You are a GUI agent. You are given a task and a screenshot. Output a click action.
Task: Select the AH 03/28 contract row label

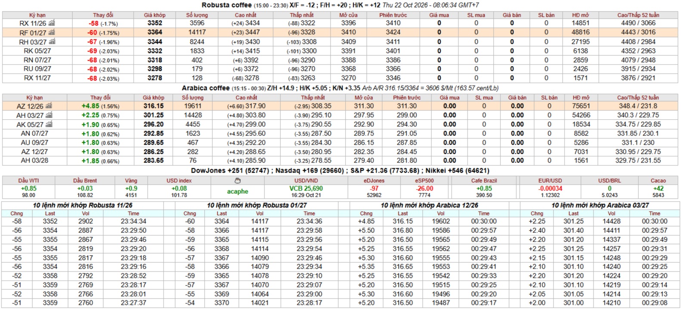coord(34,161)
